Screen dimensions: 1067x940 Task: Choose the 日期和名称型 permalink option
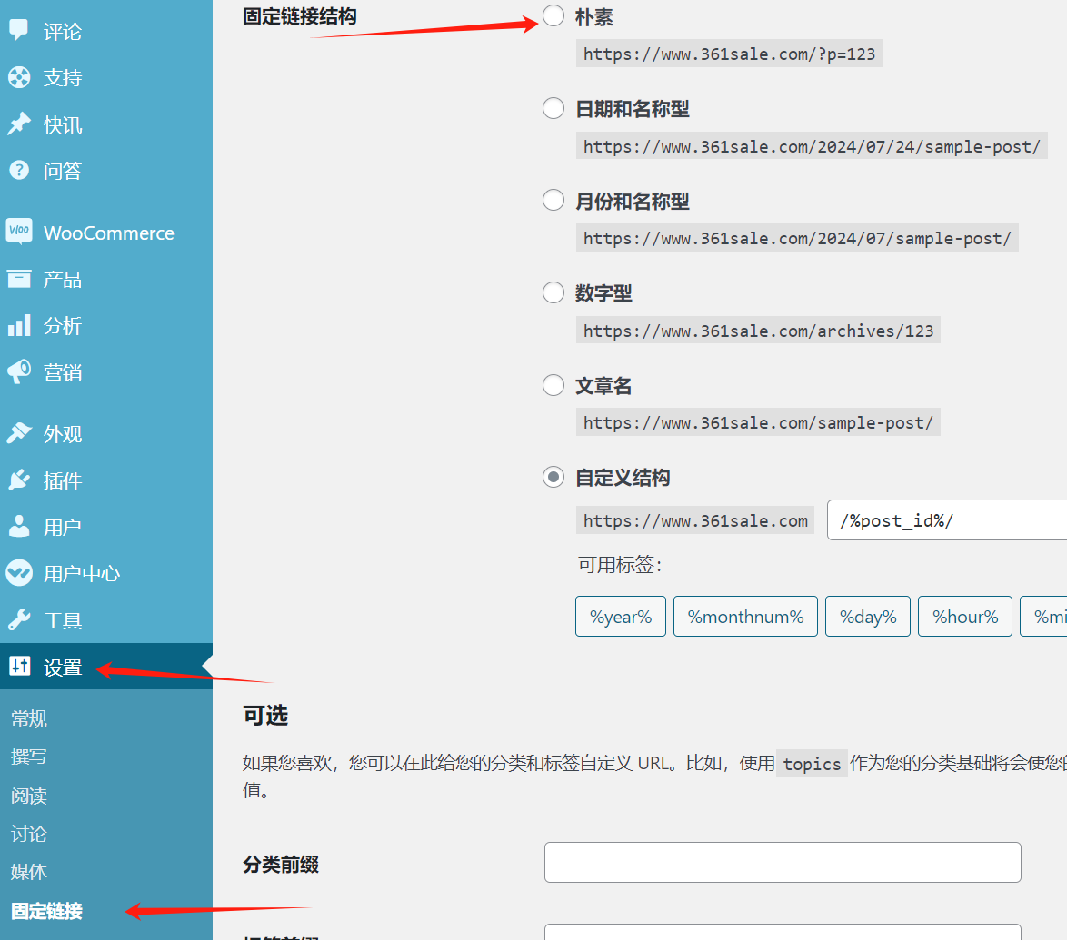[553, 107]
